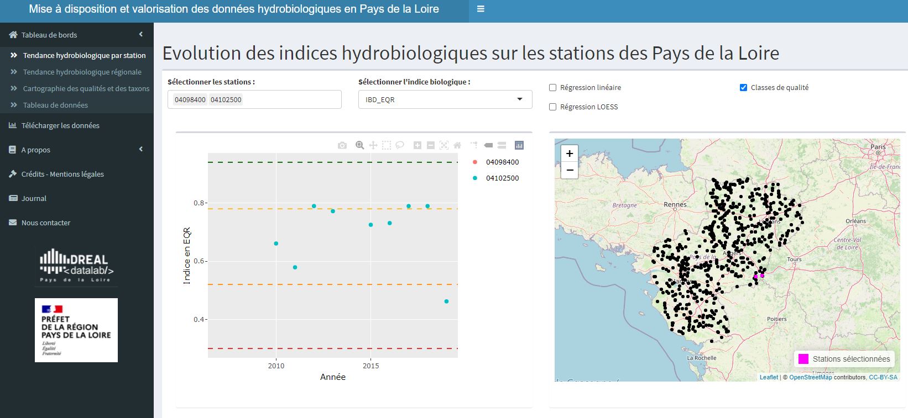Autoscale the chart axes
Screen dimensions: 908x418
(x=444, y=145)
